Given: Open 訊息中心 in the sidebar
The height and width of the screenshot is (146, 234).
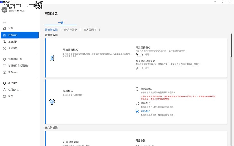Looking at the screenshot, I should 20,73.
